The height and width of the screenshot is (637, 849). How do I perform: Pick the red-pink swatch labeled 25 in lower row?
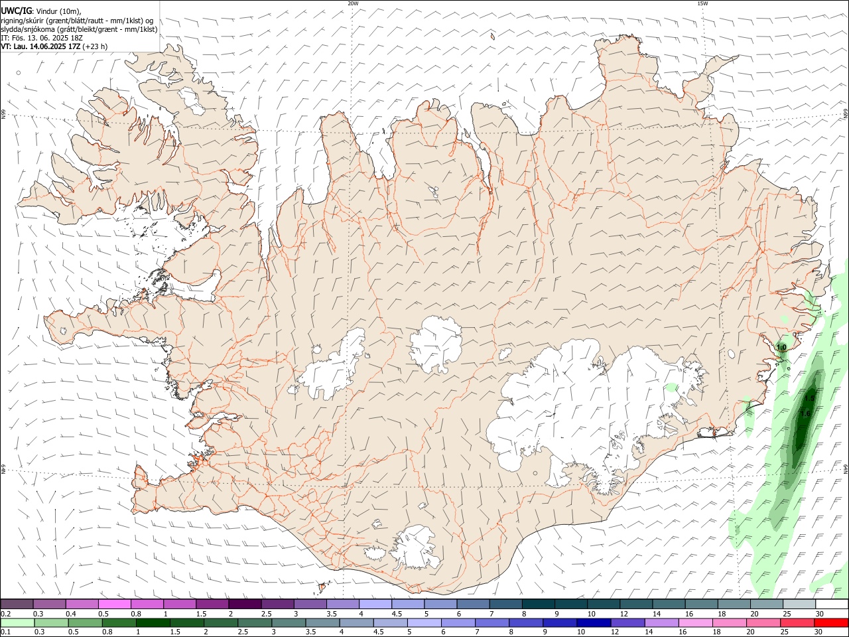coord(797,623)
